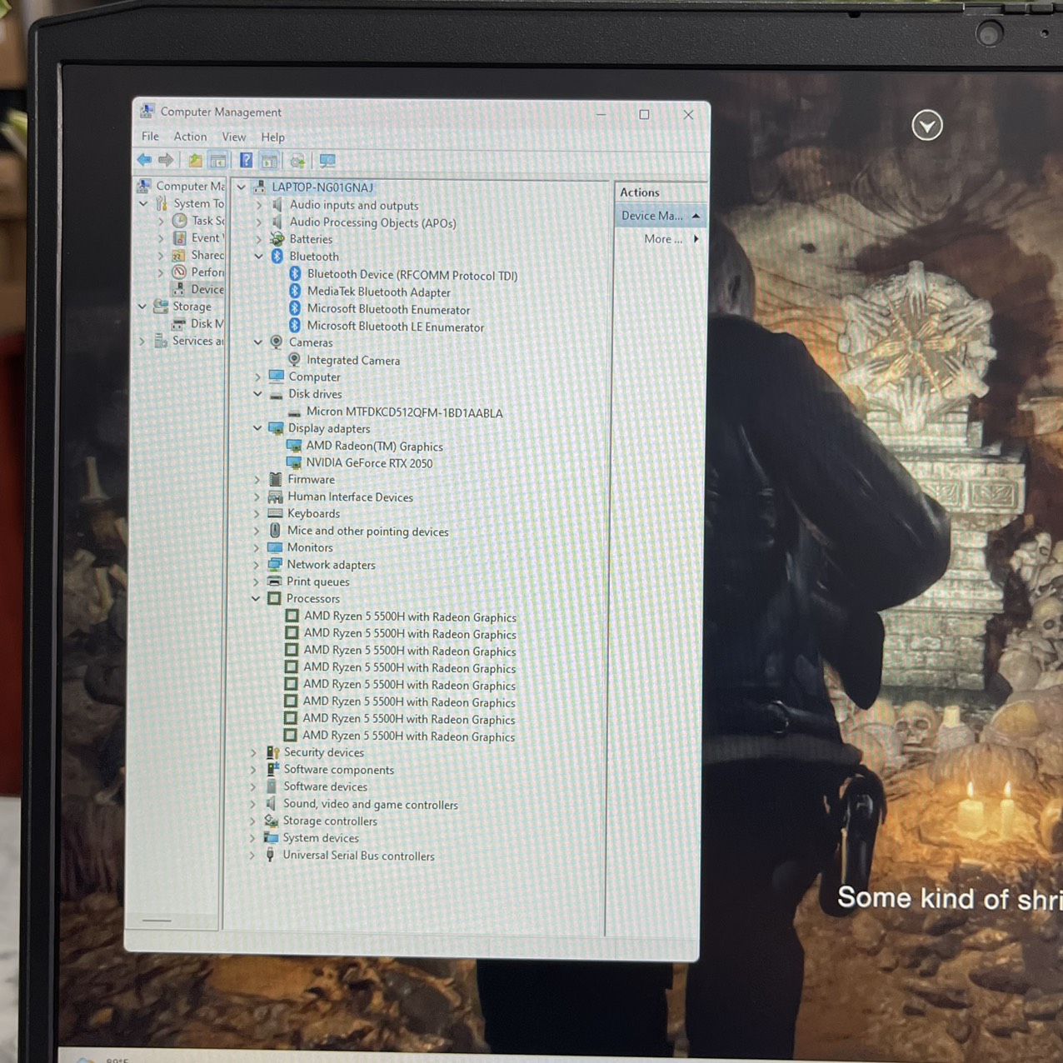Click the Monitors category icon
Screen dimensions: 1063x1063
click(x=275, y=548)
